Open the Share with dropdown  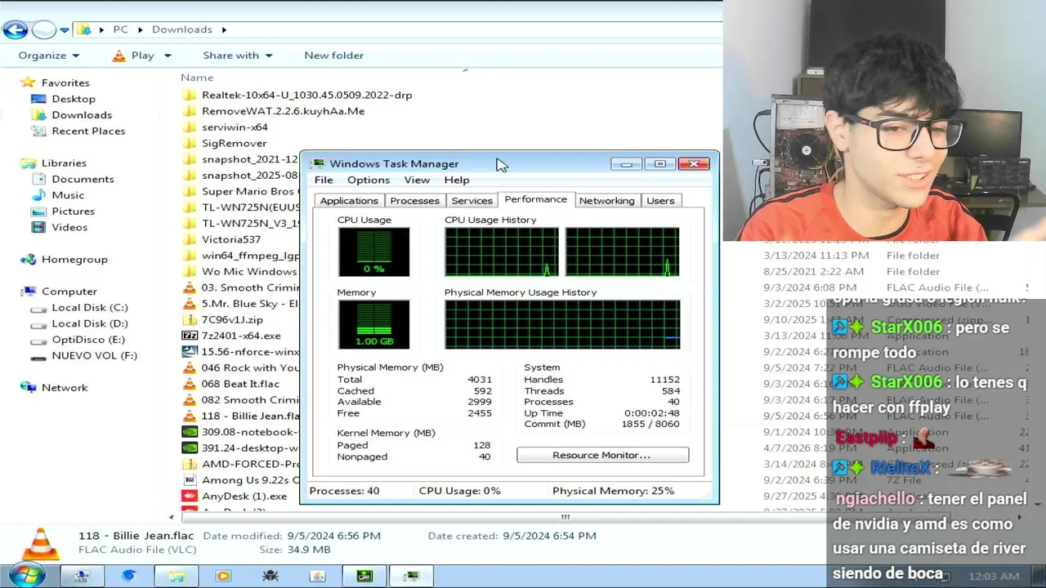click(x=238, y=56)
